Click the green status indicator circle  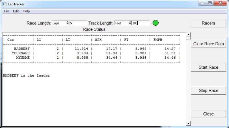click(155, 23)
